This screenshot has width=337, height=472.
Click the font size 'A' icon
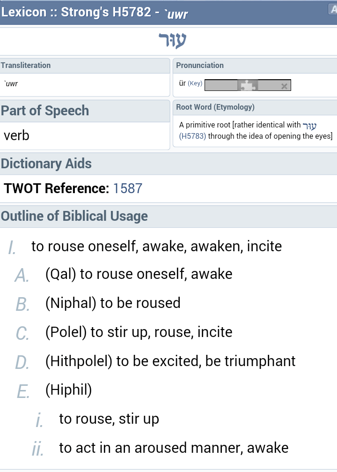tap(333, 9)
